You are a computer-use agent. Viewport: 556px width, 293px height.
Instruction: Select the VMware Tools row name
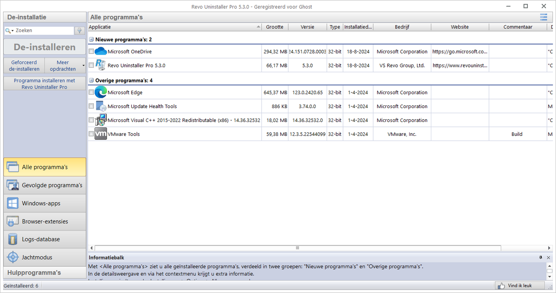(124, 134)
